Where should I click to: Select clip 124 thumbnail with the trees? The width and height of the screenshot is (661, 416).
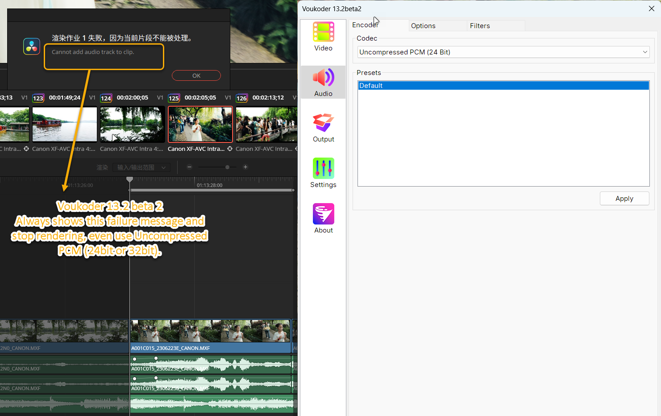[132, 124]
